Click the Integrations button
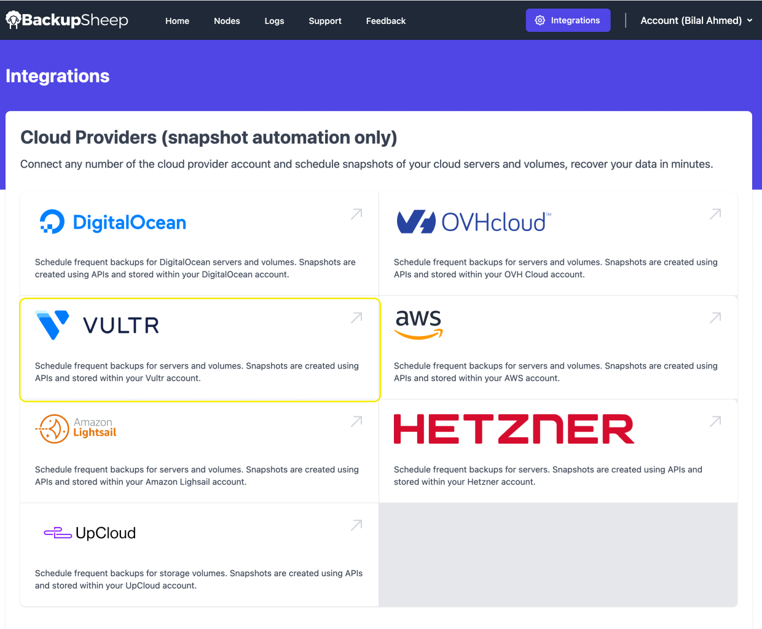The height and width of the screenshot is (629, 762). click(568, 20)
